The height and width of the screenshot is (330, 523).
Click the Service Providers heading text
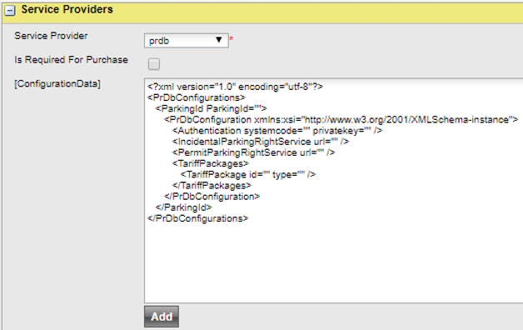coord(67,9)
